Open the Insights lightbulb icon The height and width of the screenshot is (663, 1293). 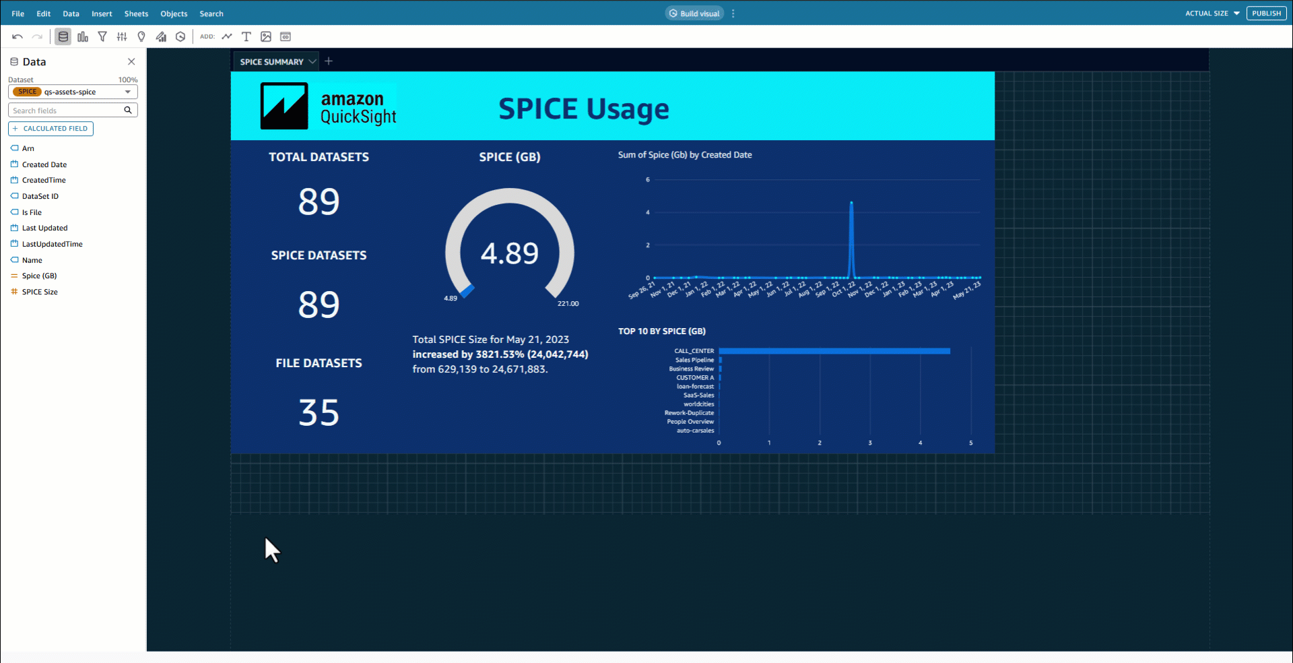tap(141, 37)
